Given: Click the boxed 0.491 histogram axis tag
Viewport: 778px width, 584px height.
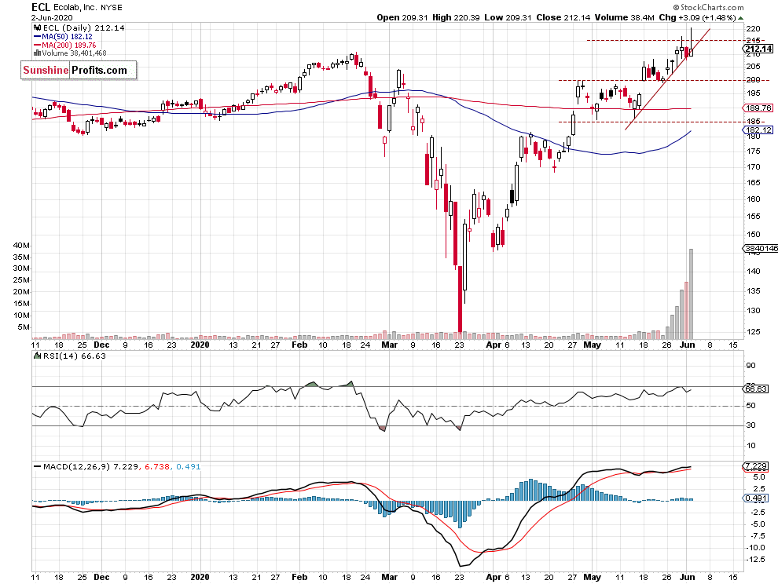Looking at the screenshot, I should pyautogui.click(x=756, y=498).
